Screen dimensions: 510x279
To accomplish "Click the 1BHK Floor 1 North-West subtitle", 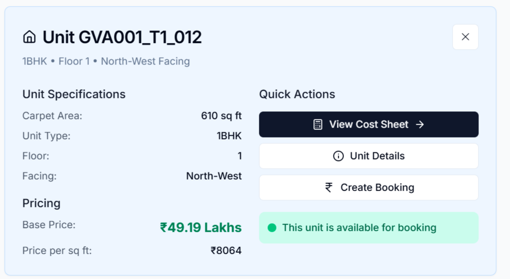I will pyautogui.click(x=106, y=61).
